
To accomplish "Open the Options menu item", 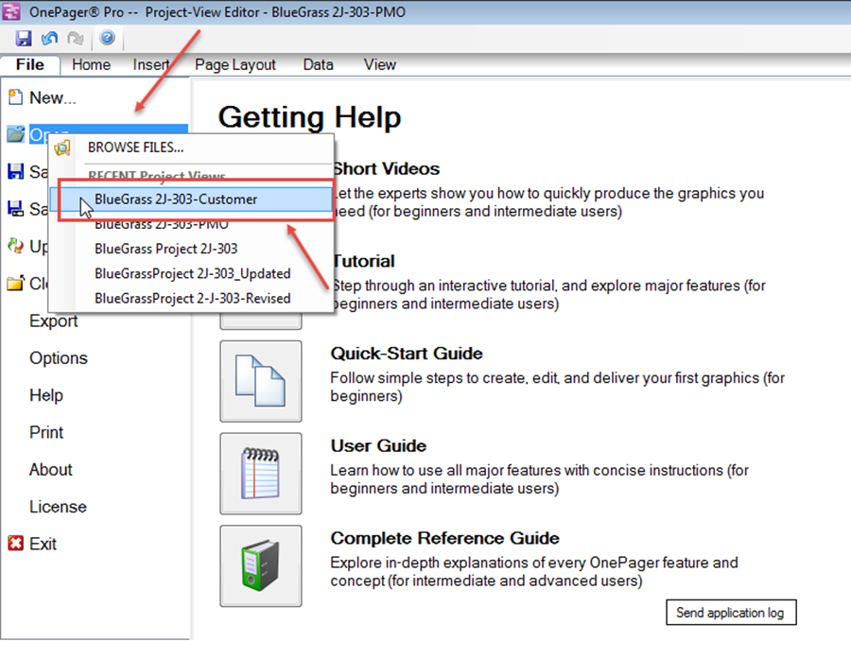I will [x=59, y=358].
